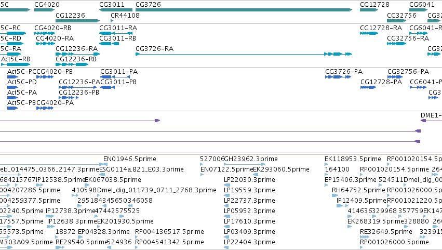This screenshot has height=250, width=442.
Task: Select transcript CG4020-RB
Action: coord(52,28)
